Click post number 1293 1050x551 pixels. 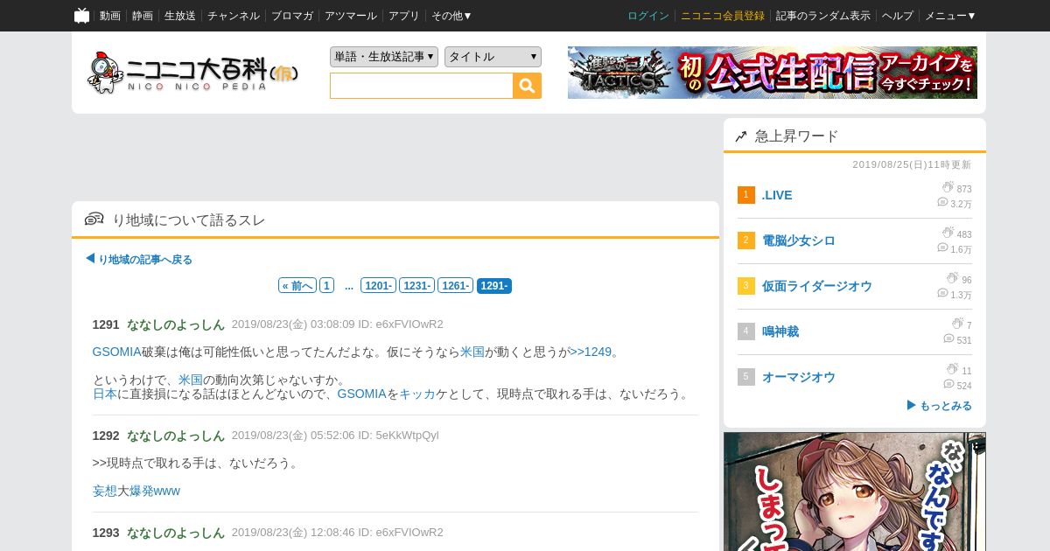click(x=106, y=533)
